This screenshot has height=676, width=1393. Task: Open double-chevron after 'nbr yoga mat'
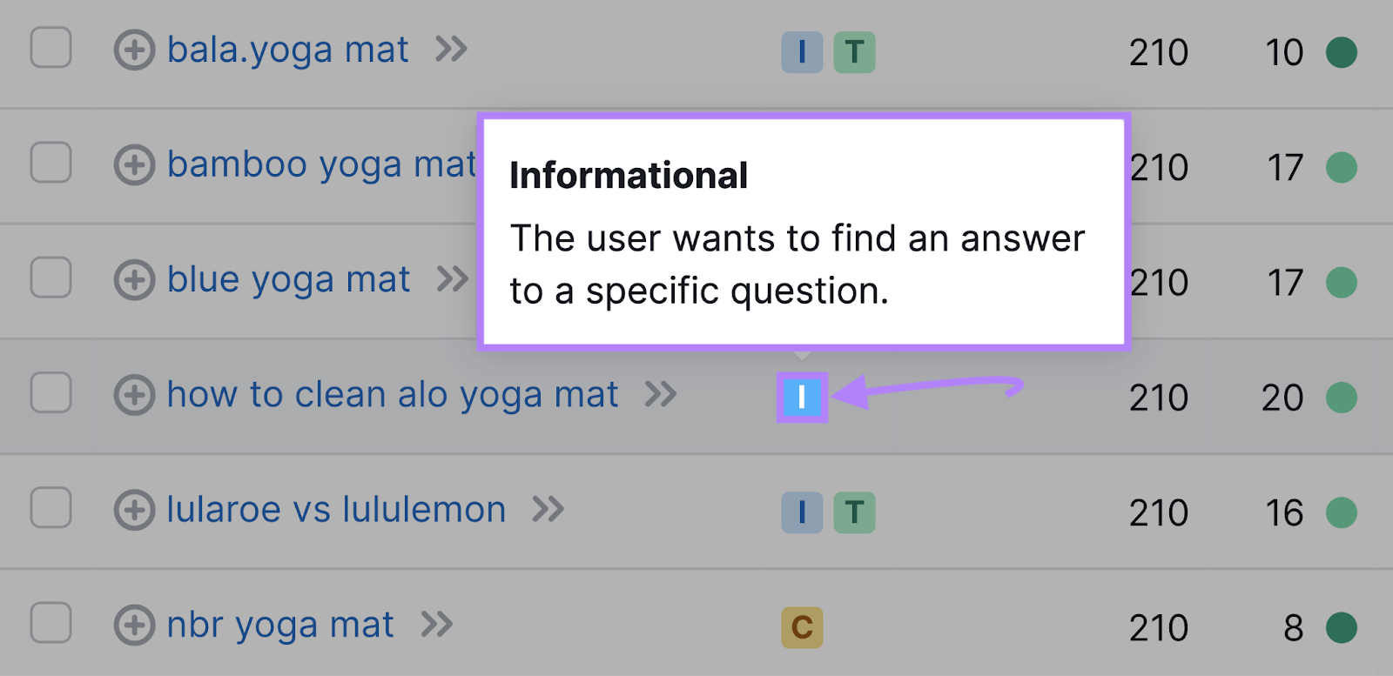[437, 625]
